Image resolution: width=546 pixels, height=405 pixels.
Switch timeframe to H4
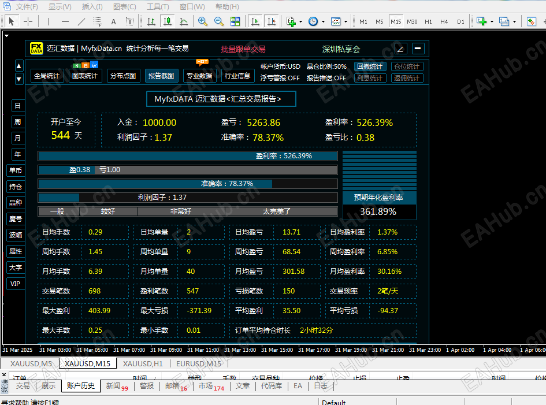click(444, 21)
